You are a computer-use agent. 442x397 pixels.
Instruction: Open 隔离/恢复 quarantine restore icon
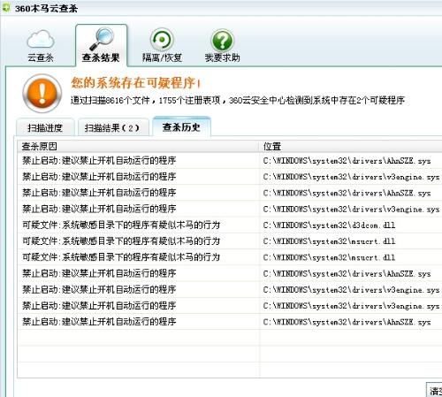point(162,46)
